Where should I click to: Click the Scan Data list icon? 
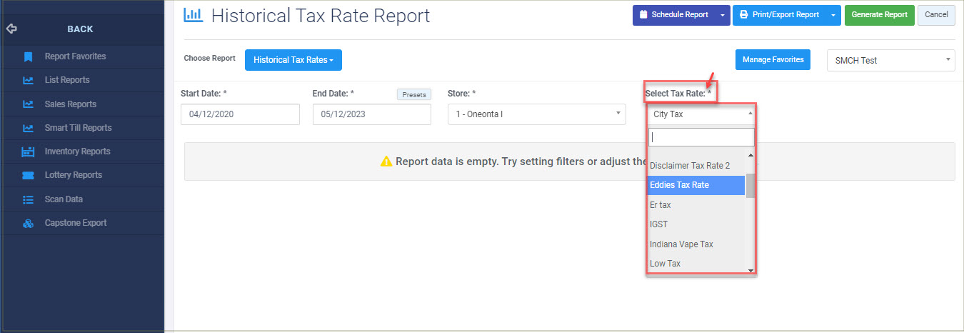28,199
